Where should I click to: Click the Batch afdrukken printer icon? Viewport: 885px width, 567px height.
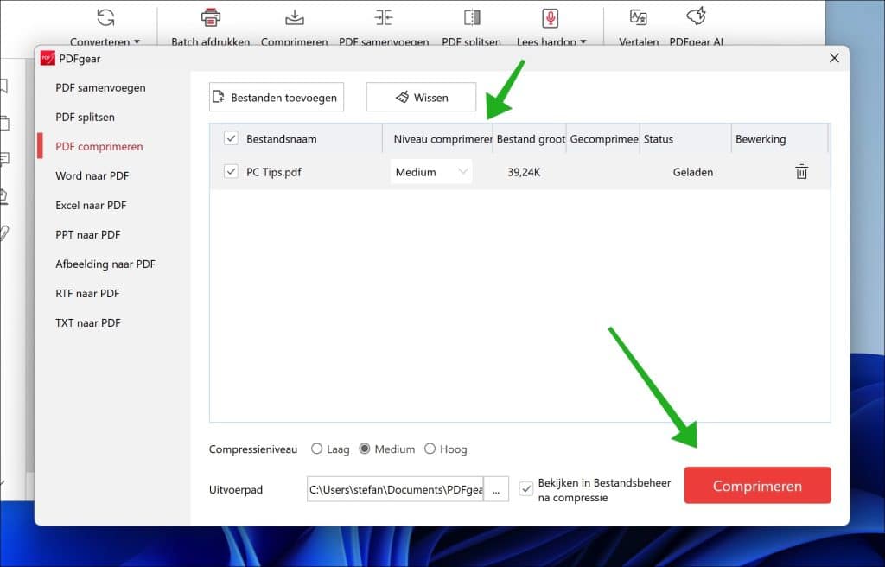(x=211, y=18)
